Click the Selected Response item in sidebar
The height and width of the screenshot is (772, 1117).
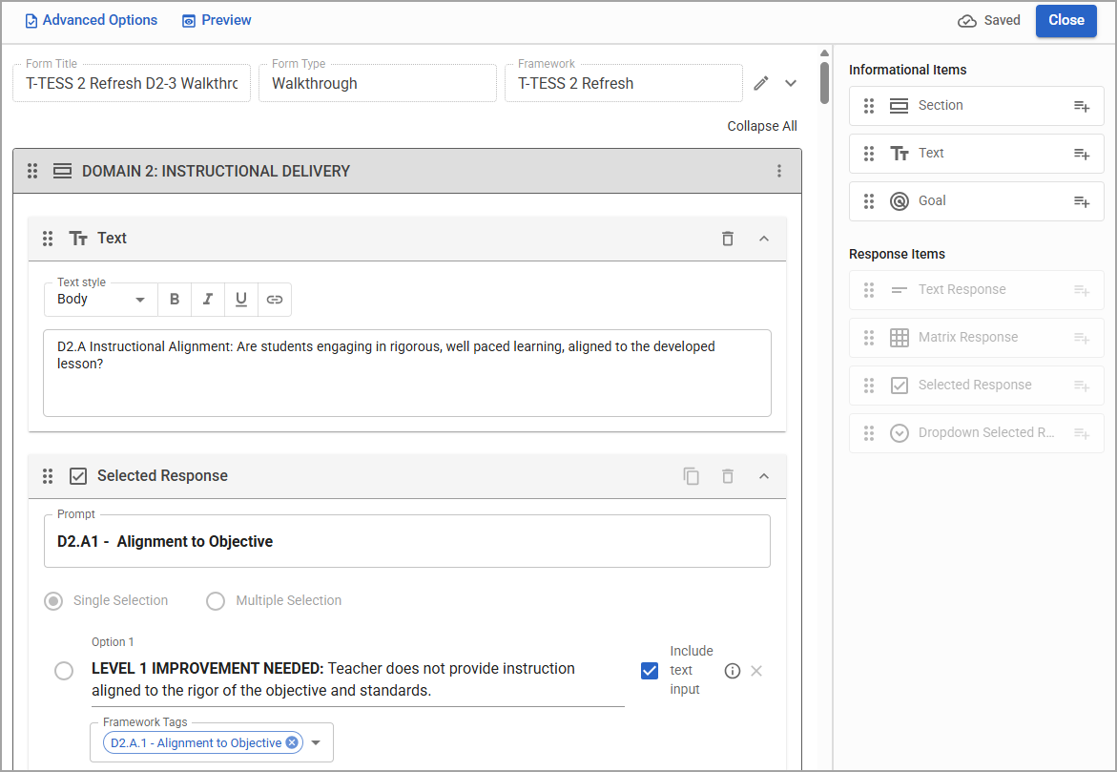coord(976,386)
